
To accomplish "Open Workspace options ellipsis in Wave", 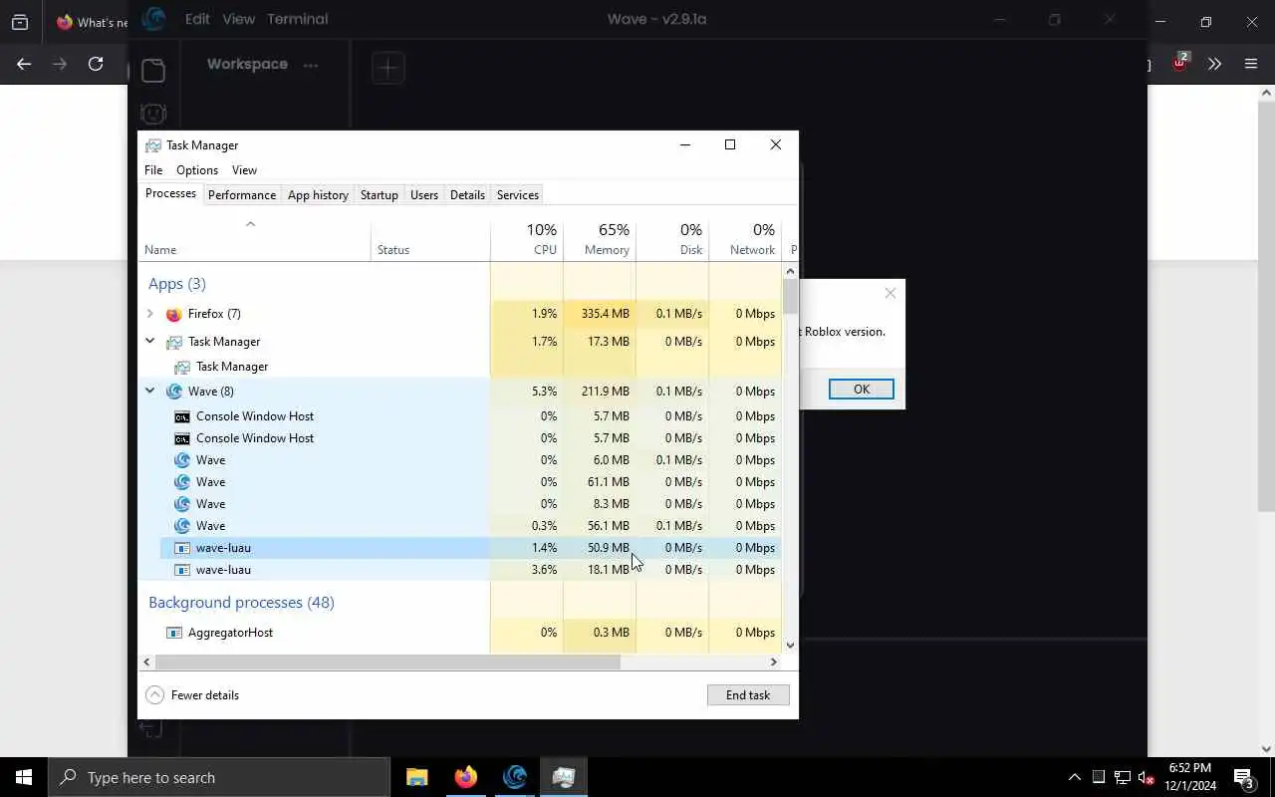I will (311, 65).
